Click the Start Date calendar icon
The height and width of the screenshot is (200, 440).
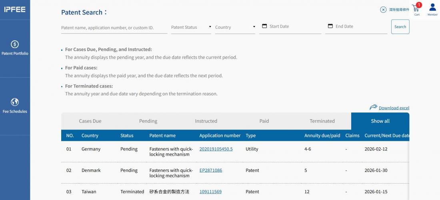pos(264,26)
